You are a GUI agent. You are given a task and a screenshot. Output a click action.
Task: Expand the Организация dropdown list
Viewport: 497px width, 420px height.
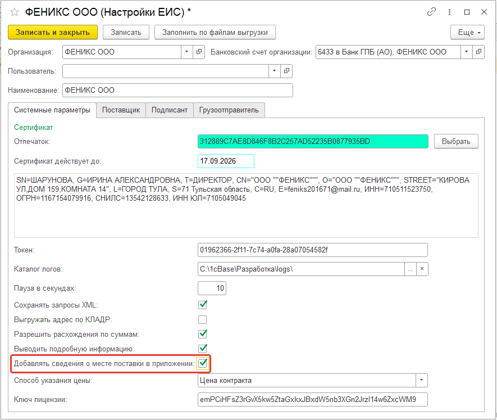[186, 52]
